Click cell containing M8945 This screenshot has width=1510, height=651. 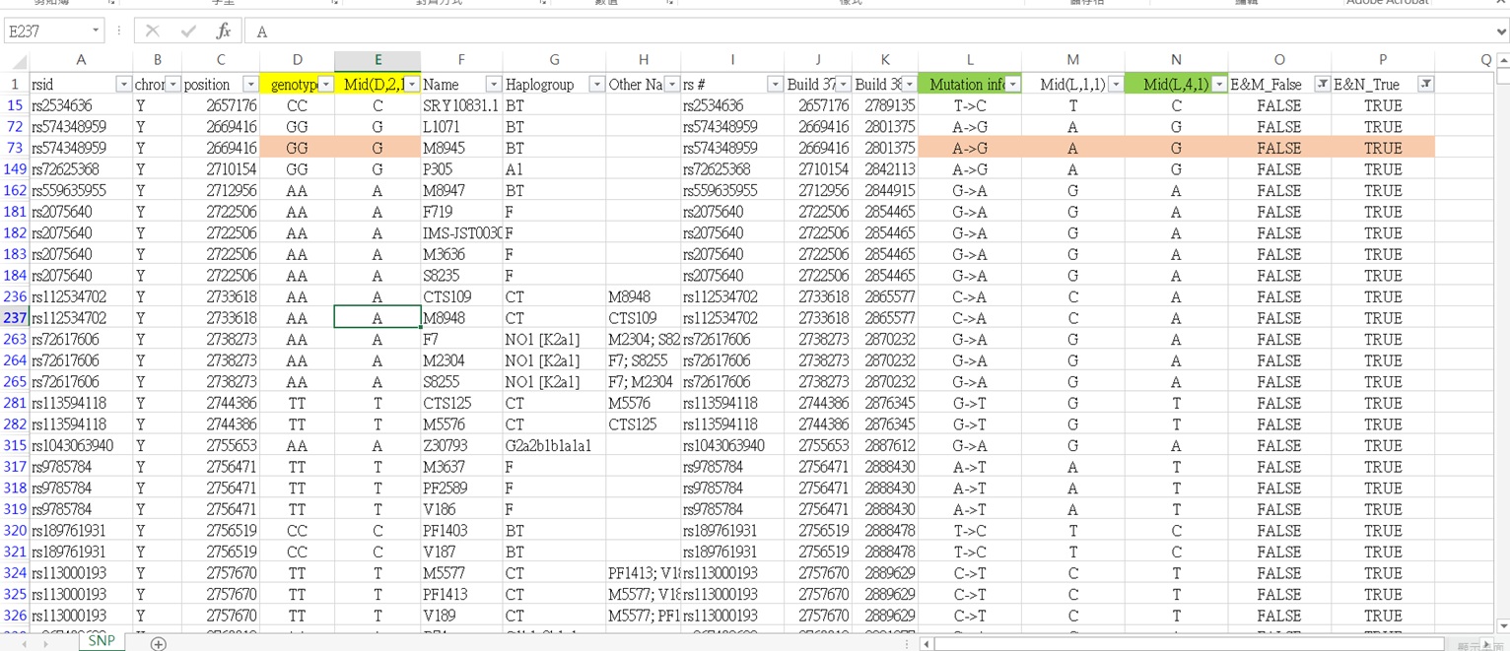(461, 148)
